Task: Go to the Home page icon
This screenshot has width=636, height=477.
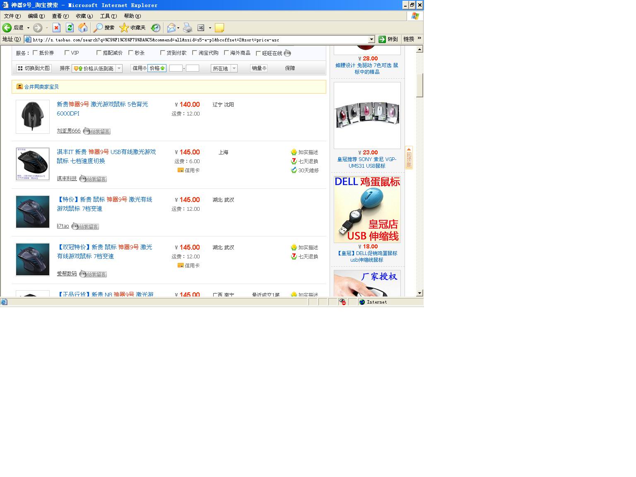Action: [83, 28]
